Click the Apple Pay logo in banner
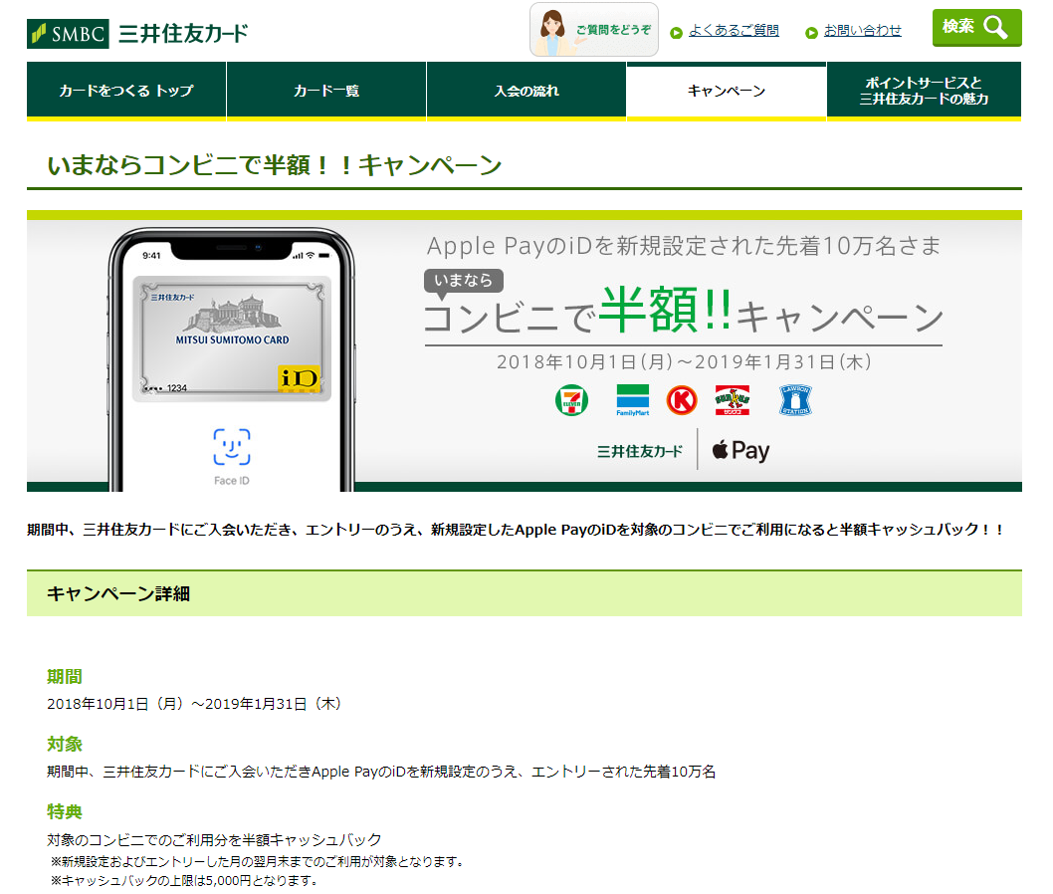Screen dimensions: 1053x894 740,451
